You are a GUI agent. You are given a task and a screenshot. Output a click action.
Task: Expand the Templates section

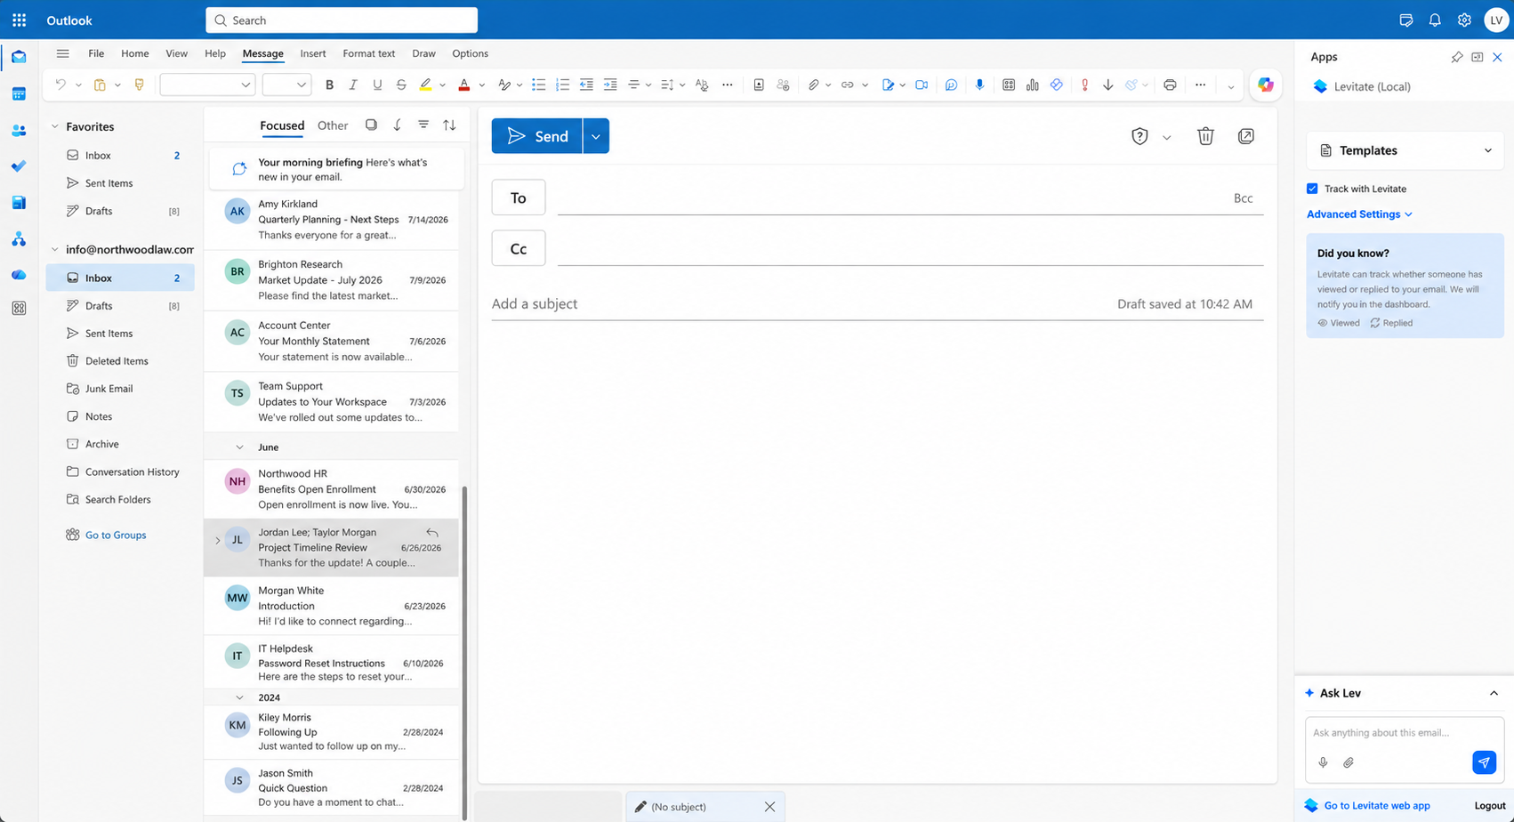(x=1405, y=150)
